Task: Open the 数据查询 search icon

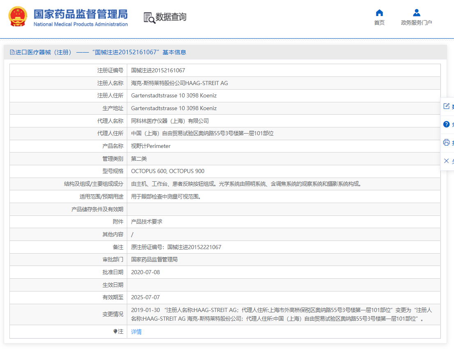Action: pos(149,18)
